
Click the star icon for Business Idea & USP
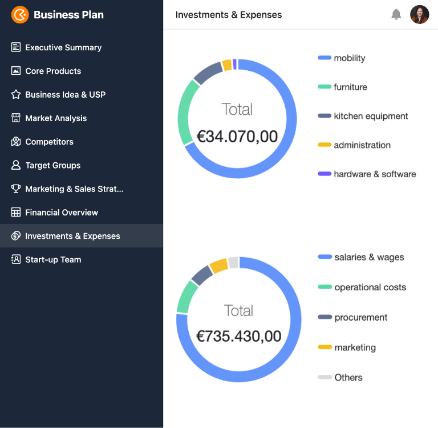16,94
